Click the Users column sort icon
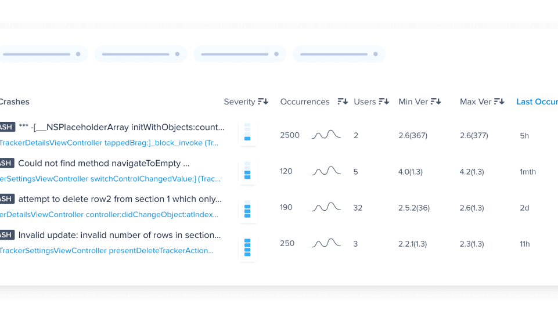The width and height of the screenshot is (558, 314). tap(384, 102)
